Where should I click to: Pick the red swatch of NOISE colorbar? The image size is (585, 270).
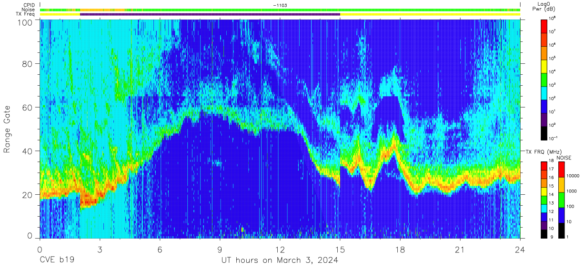561,169
